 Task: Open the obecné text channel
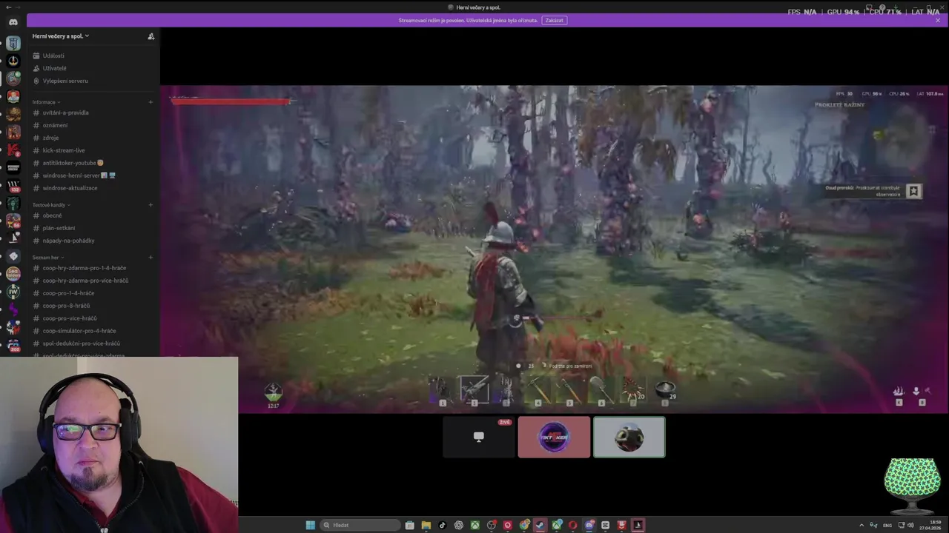coord(93,215)
